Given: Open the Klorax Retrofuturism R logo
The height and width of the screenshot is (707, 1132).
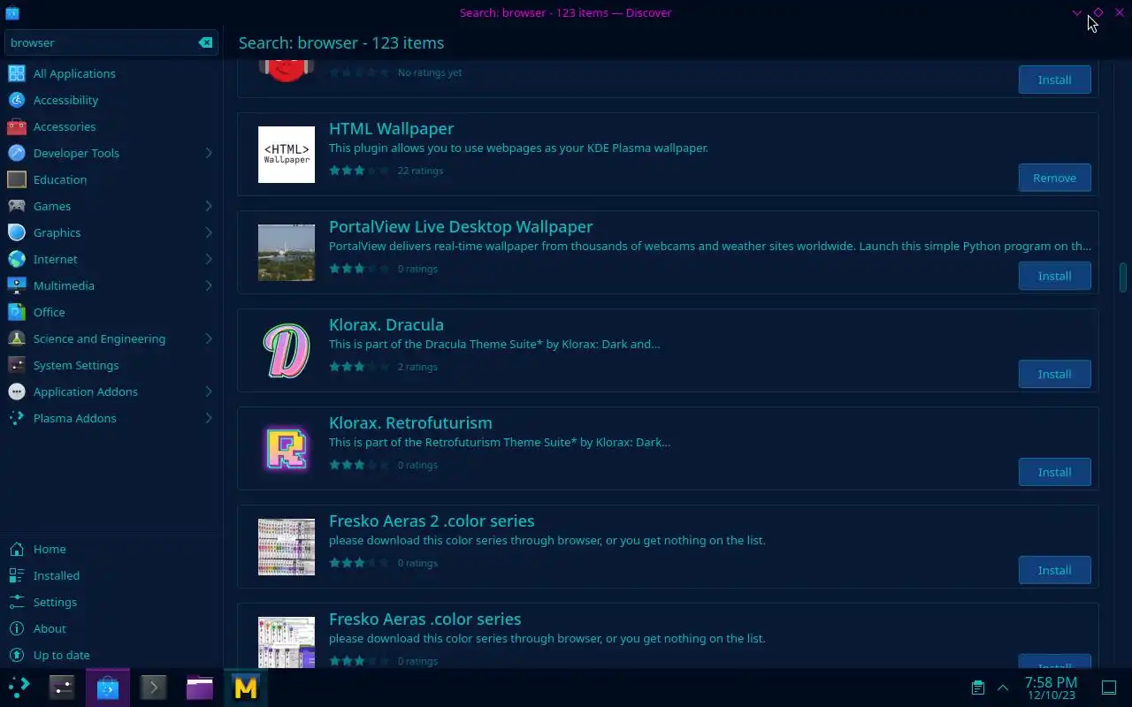Looking at the screenshot, I should [x=287, y=449].
